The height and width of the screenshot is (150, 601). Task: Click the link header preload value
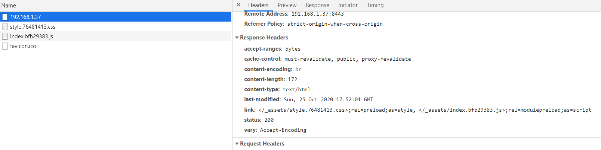(x=425, y=110)
